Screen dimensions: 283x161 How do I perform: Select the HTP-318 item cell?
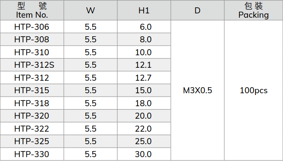coord(31,103)
